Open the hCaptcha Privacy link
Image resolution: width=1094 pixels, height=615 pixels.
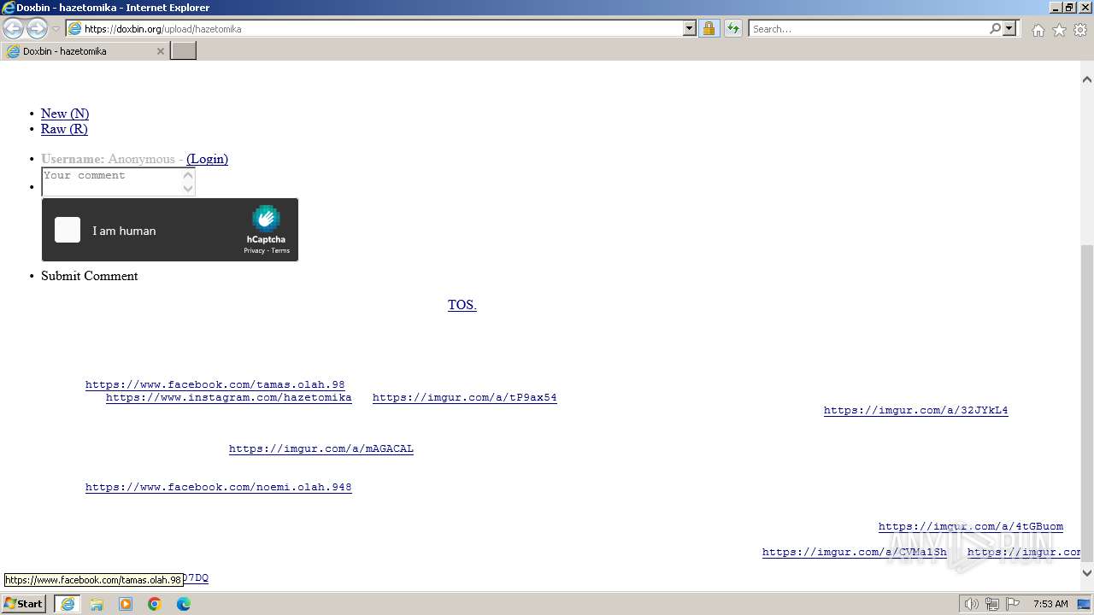point(254,251)
